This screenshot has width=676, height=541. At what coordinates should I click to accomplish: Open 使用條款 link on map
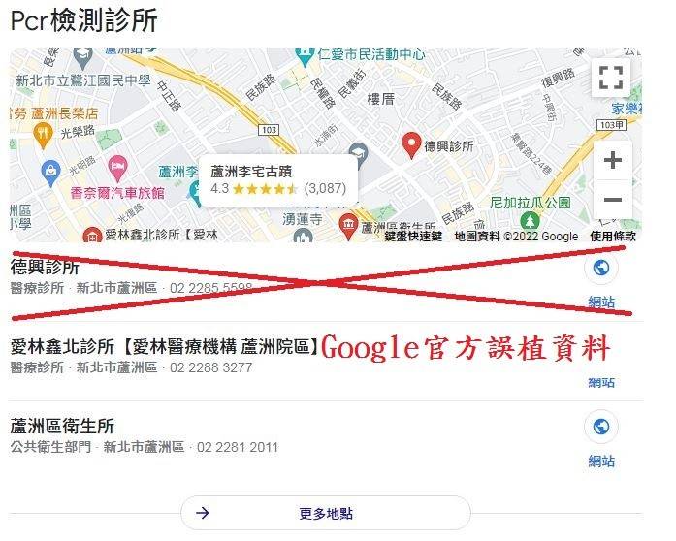[x=613, y=237]
